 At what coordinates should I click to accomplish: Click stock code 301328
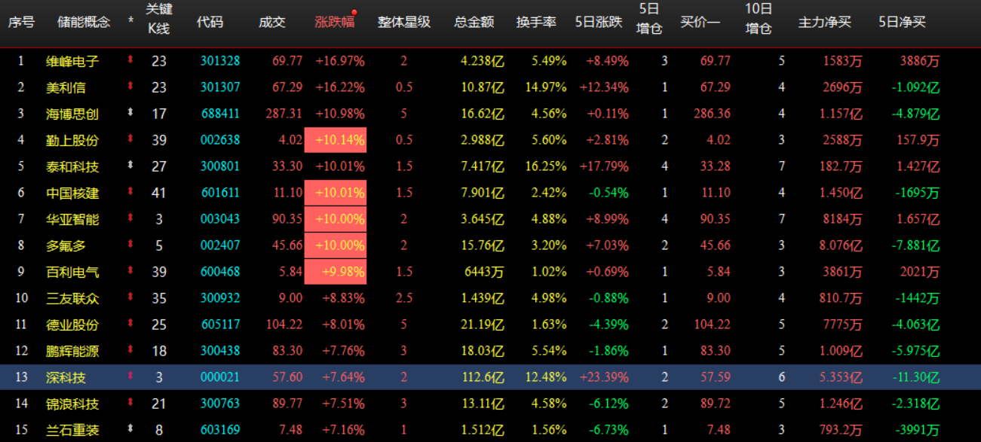pyautogui.click(x=220, y=61)
